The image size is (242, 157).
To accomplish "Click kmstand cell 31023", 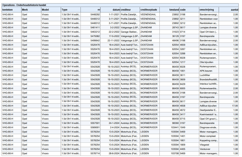I will click(x=169, y=32).
